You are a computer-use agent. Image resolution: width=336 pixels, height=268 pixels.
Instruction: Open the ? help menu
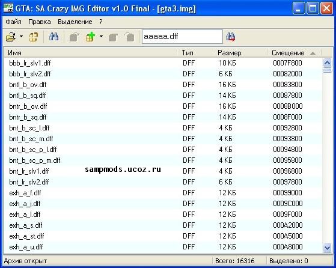tap(101, 22)
